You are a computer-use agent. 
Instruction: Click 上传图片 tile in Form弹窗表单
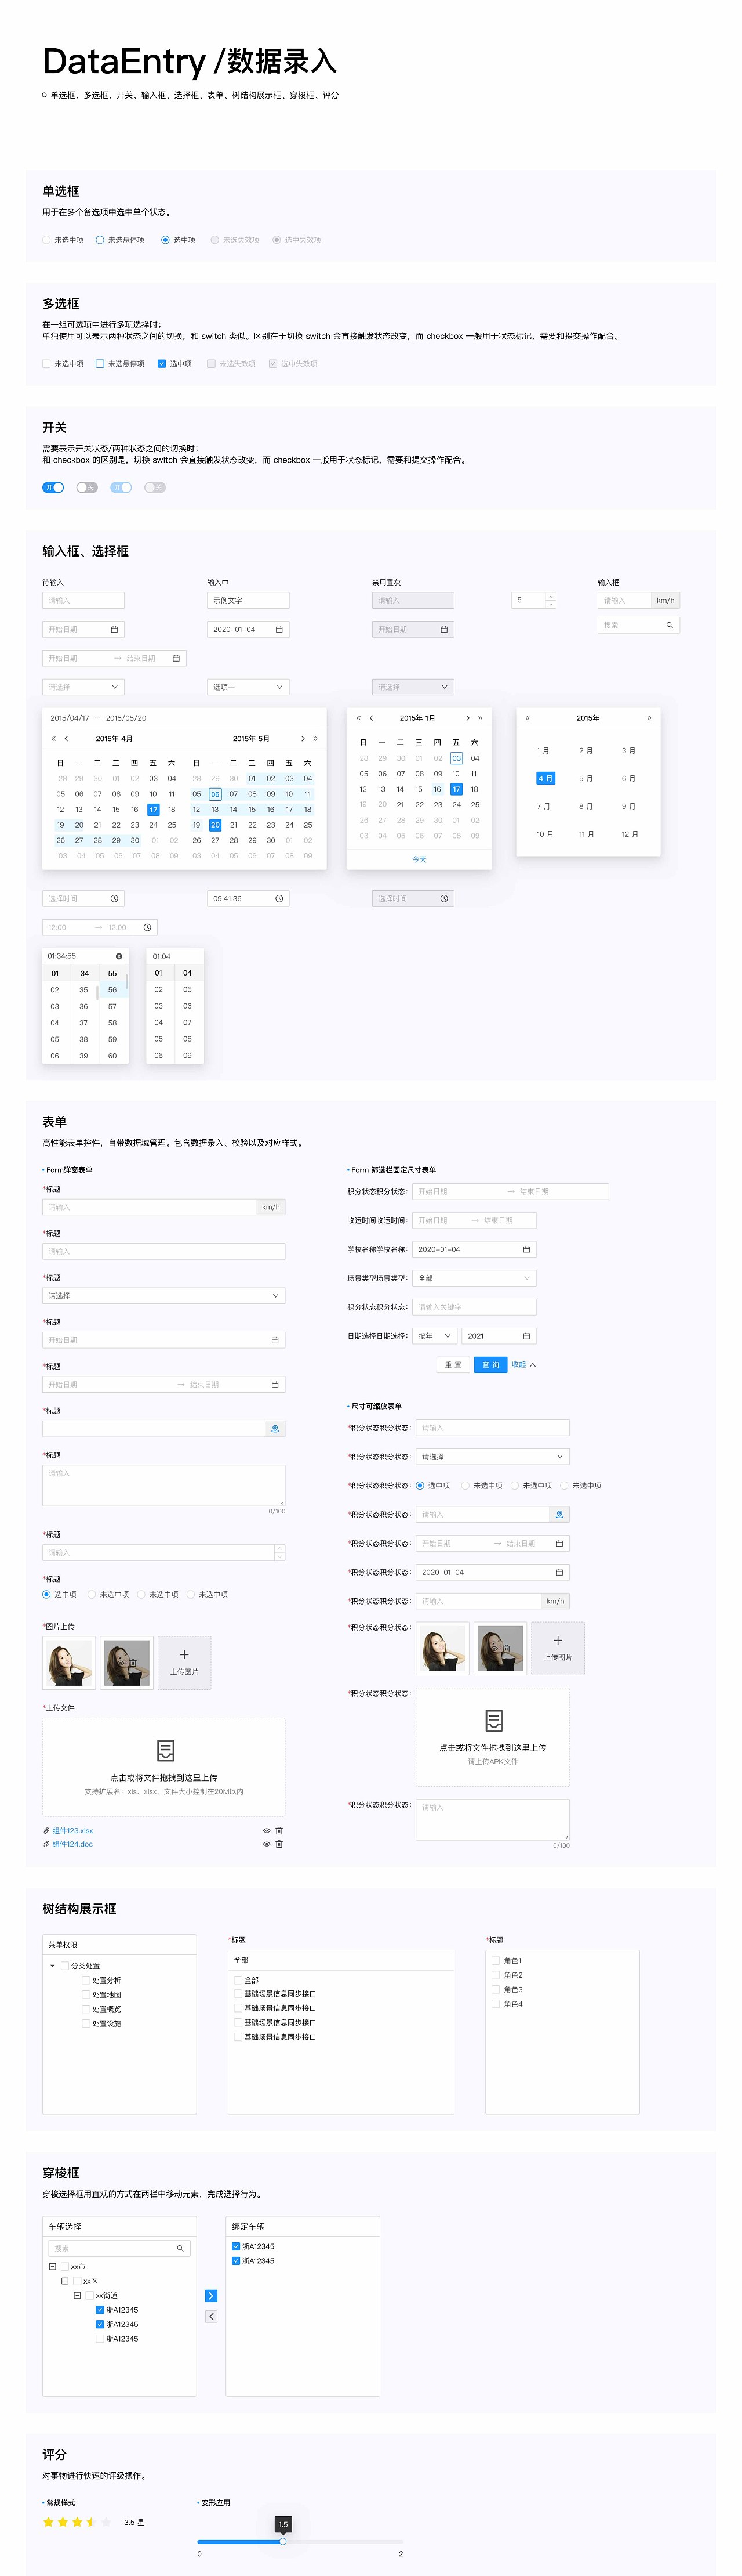click(x=184, y=1663)
